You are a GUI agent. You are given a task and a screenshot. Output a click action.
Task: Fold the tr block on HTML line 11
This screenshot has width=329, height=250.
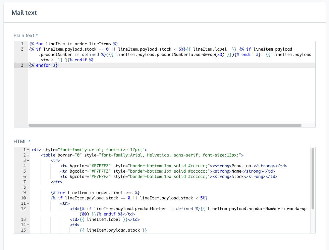point(28,203)
